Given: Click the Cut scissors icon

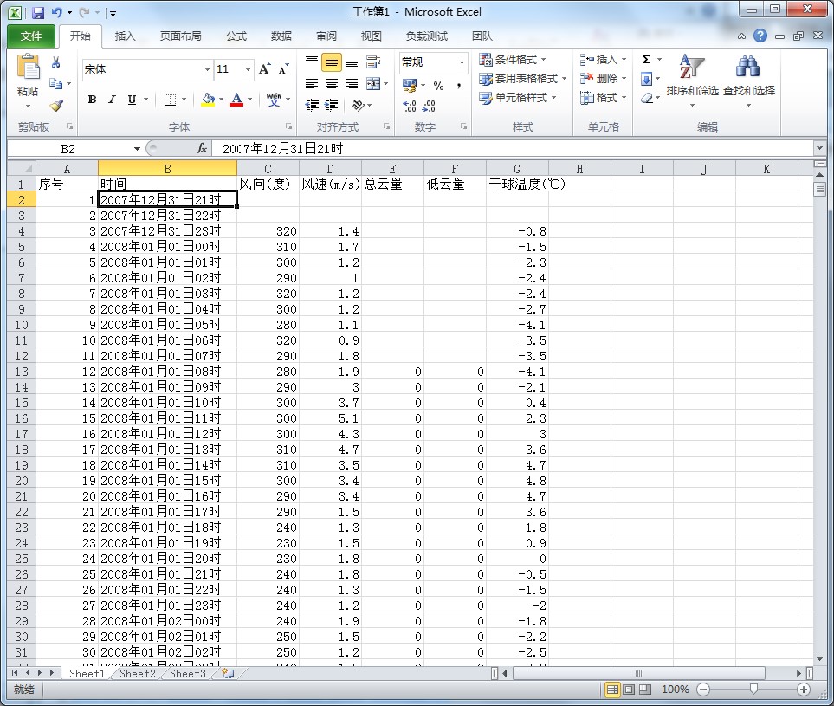Looking at the screenshot, I should click(56, 63).
